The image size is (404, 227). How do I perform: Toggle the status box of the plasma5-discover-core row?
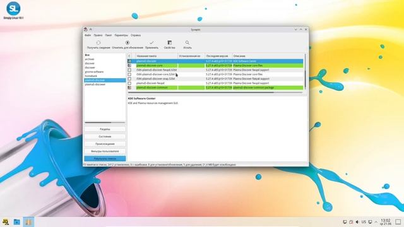129,66
